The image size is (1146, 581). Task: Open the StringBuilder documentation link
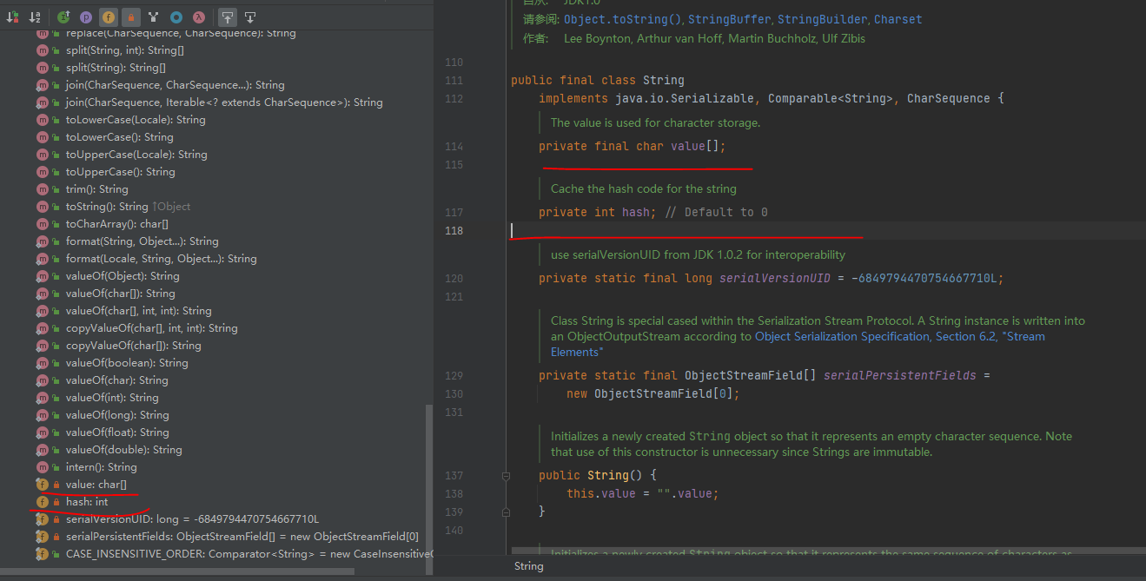pos(823,19)
